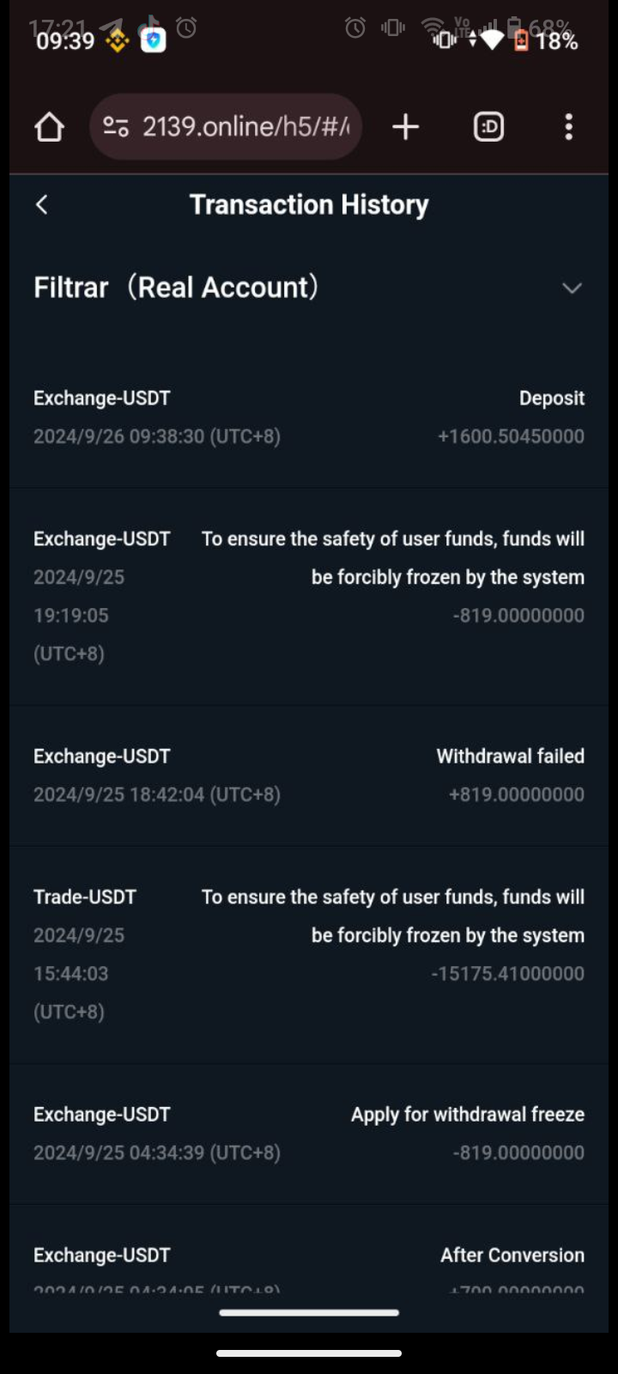Open the browser three-dot menu
The width and height of the screenshot is (618, 1374).
pos(568,127)
